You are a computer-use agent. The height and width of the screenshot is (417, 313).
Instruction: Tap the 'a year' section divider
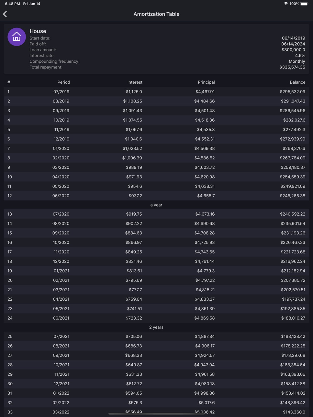coord(156,205)
